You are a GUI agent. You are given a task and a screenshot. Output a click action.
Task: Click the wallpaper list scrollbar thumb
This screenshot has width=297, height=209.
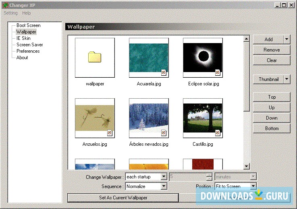246,77
